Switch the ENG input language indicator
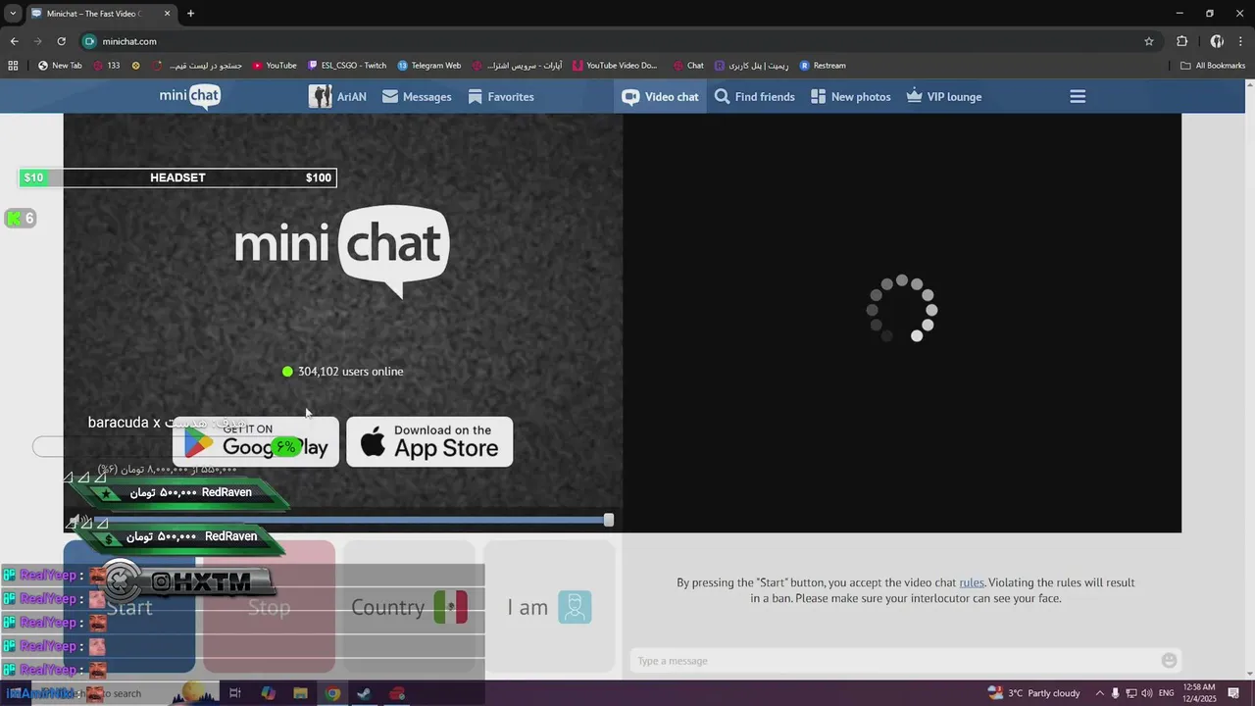 (1167, 693)
